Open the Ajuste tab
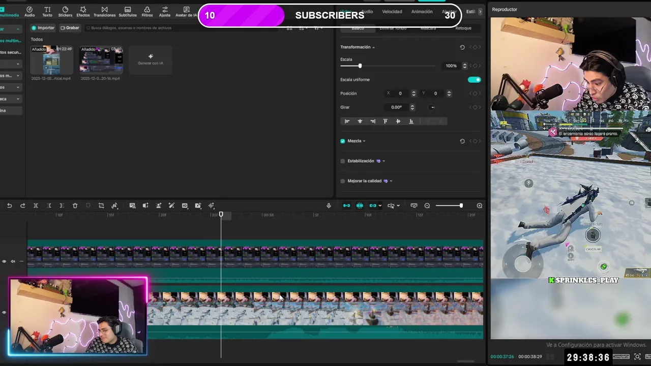Image resolution: width=651 pixels, height=366 pixels. (165, 12)
